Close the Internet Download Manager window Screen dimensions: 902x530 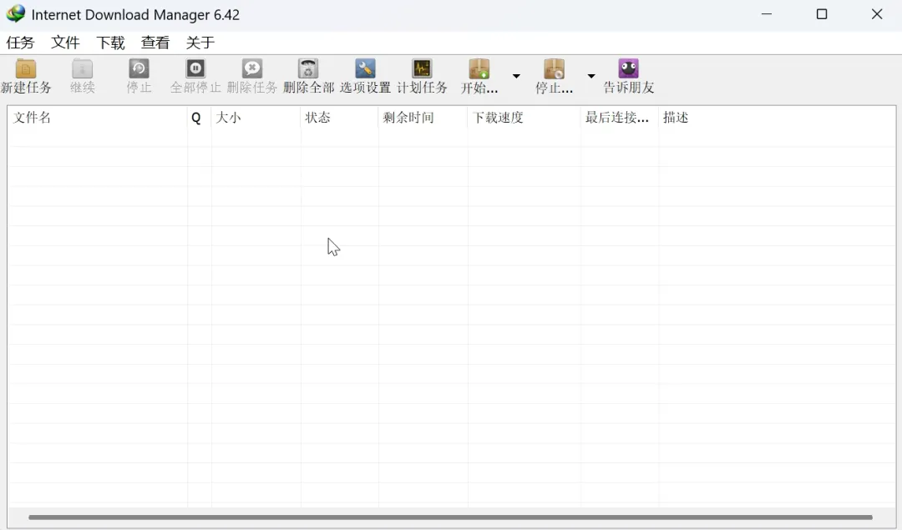click(x=877, y=14)
